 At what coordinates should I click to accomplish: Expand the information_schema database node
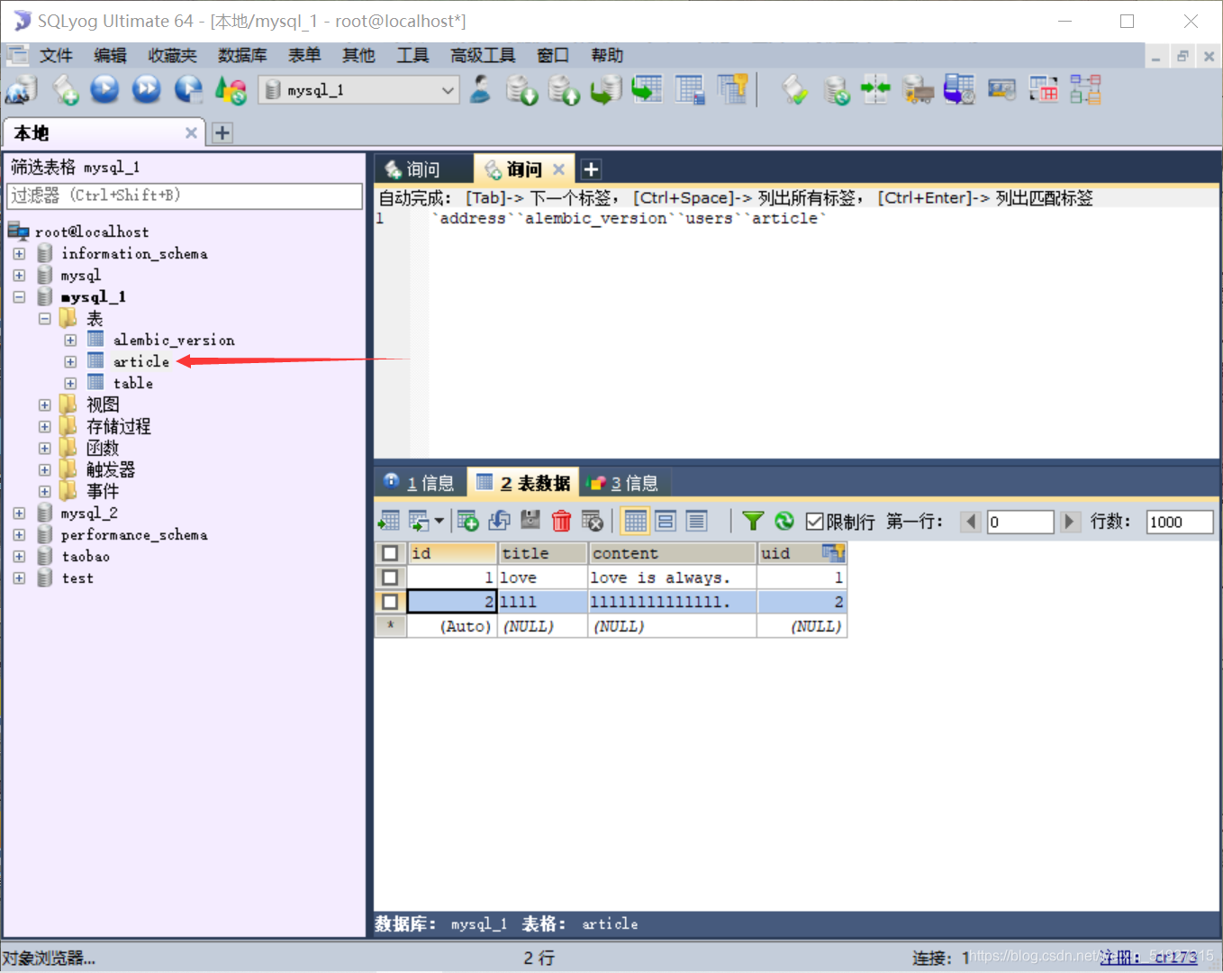tap(19, 254)
